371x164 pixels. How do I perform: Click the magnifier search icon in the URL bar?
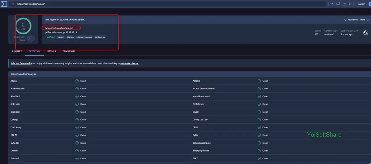coord(13,4)
